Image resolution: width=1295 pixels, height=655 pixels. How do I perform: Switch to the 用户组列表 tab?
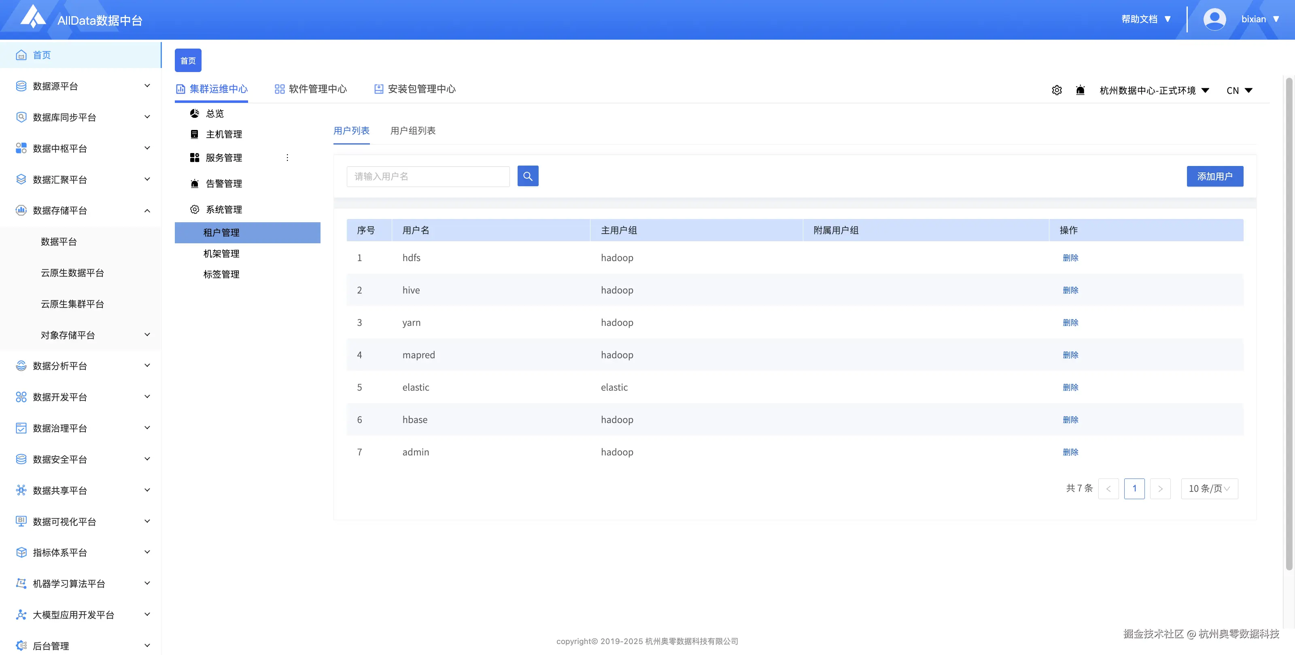413,130
